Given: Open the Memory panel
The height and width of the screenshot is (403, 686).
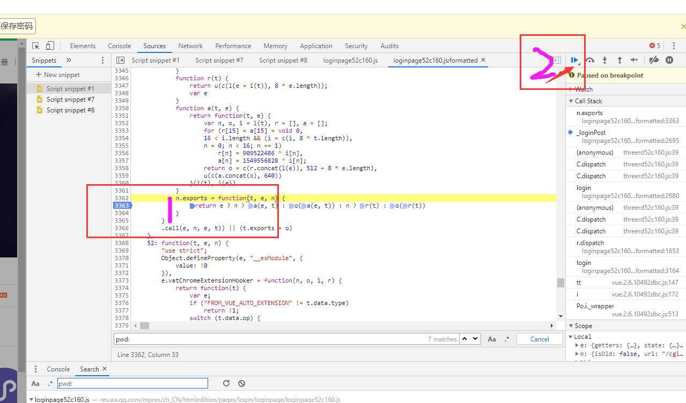Looking at the screenshot, I should pos(276,46).
